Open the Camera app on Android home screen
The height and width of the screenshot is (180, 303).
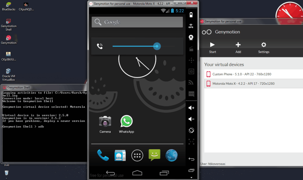point(105,125)
